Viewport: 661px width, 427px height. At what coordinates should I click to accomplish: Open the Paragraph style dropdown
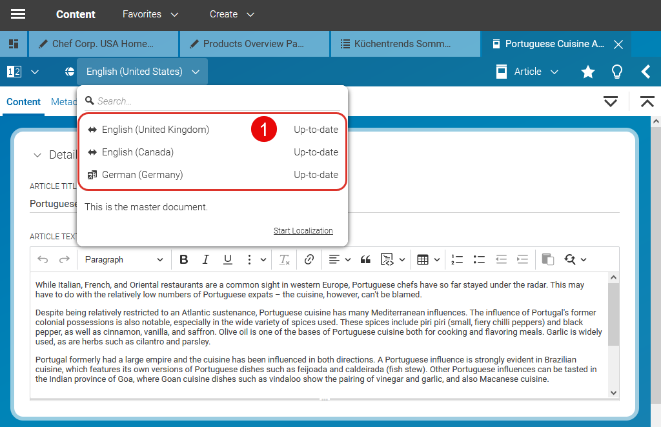(x=124, y=259)
